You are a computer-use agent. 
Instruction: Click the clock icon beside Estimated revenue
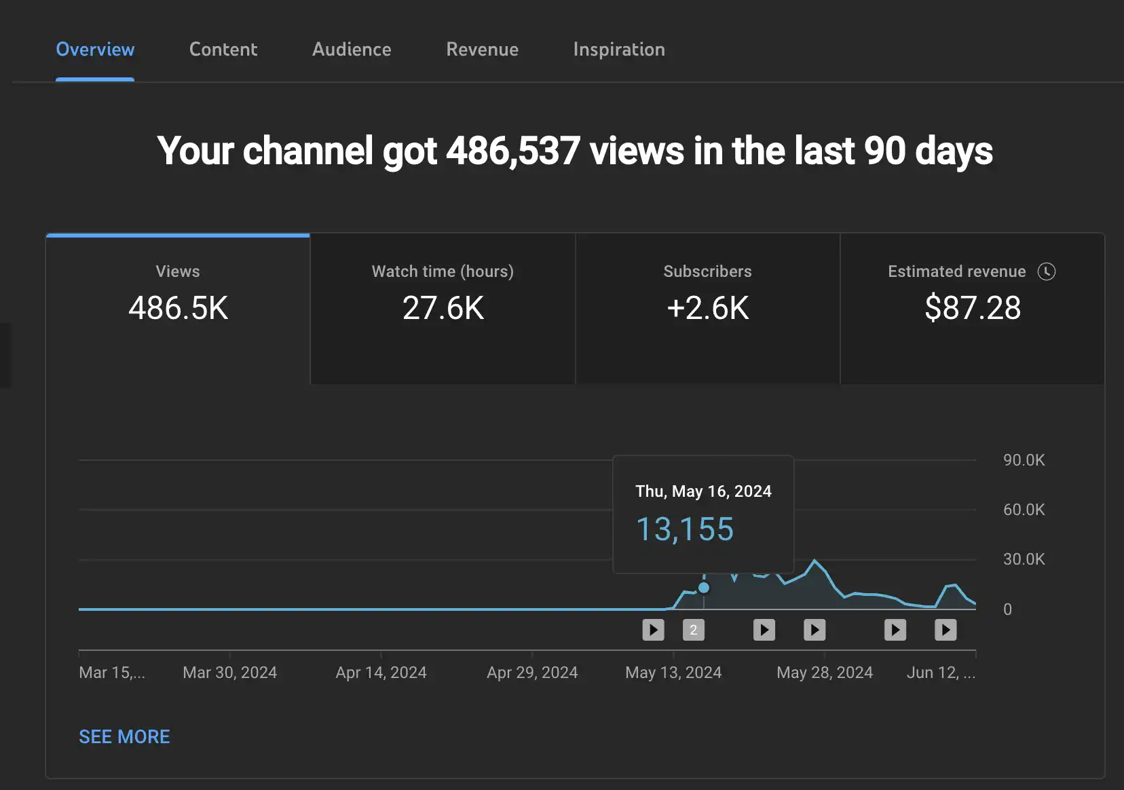(1047, 271)
